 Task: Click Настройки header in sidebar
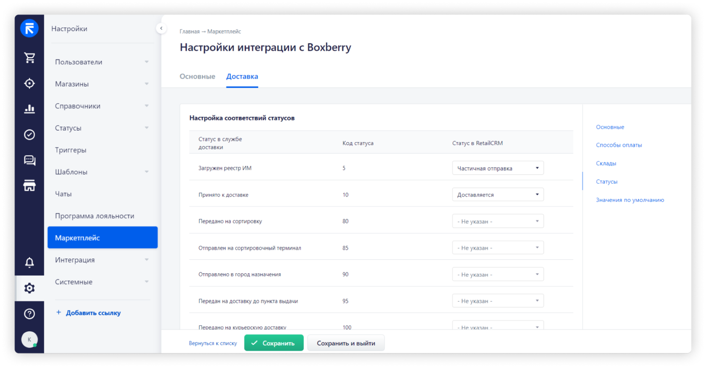69,29
